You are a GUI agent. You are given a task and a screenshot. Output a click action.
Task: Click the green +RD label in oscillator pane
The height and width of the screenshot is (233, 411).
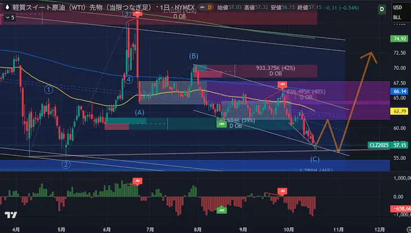click(x=222, y=210)
